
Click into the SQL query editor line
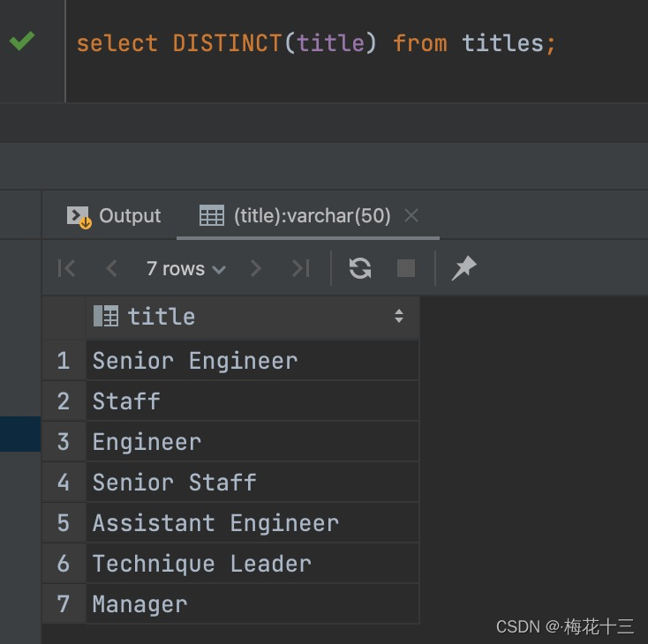click(353, 43)
